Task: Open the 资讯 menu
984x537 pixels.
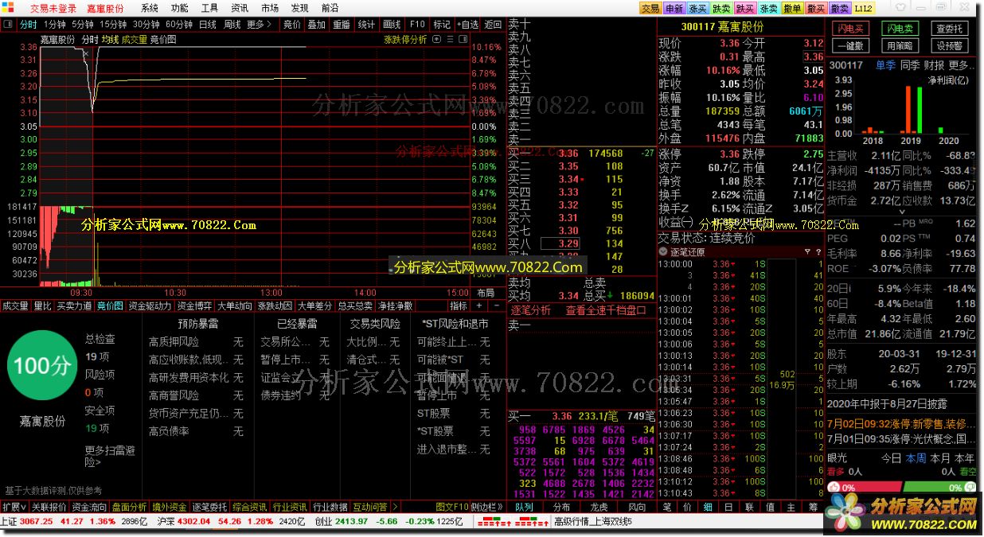Action: pos(240,8)
